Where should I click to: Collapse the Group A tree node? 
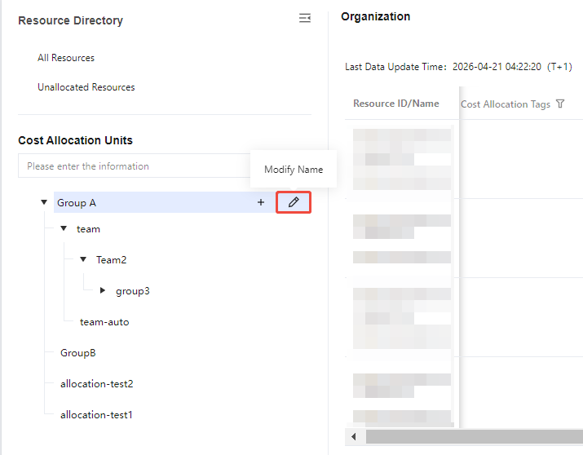(44, 202)
